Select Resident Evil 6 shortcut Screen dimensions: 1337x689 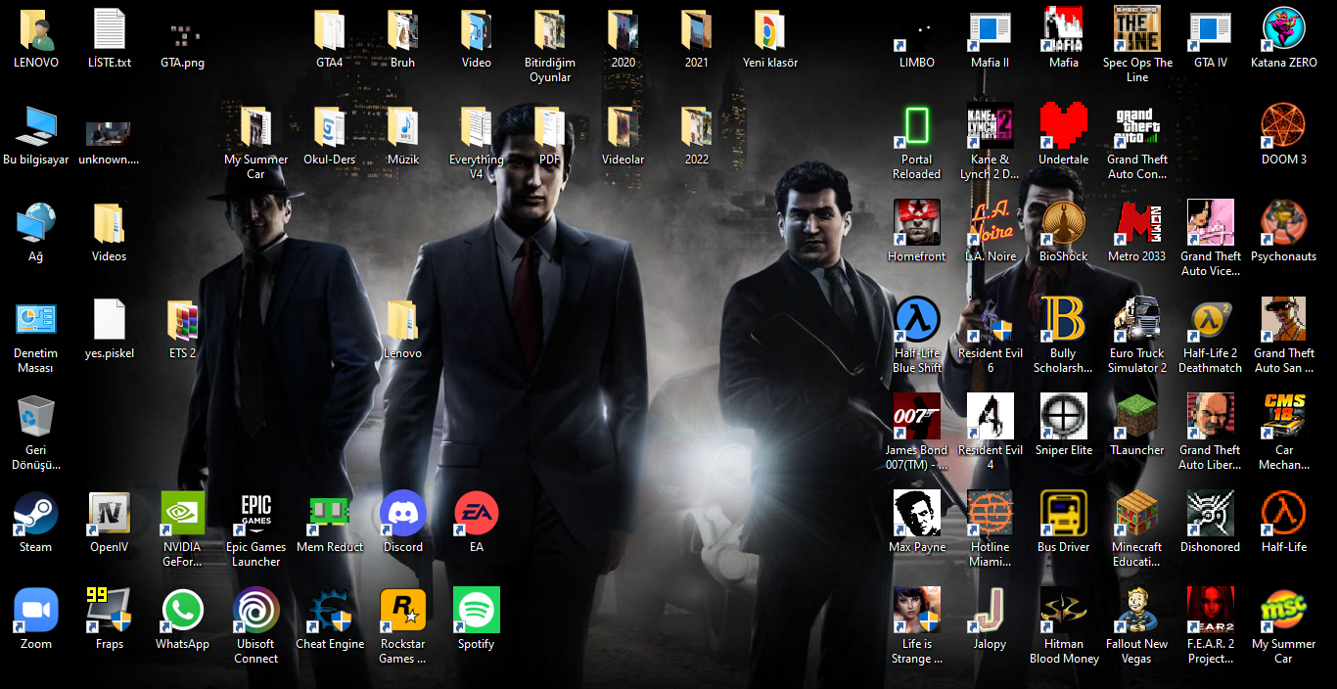pyautogui.click(x=991, y=320)
